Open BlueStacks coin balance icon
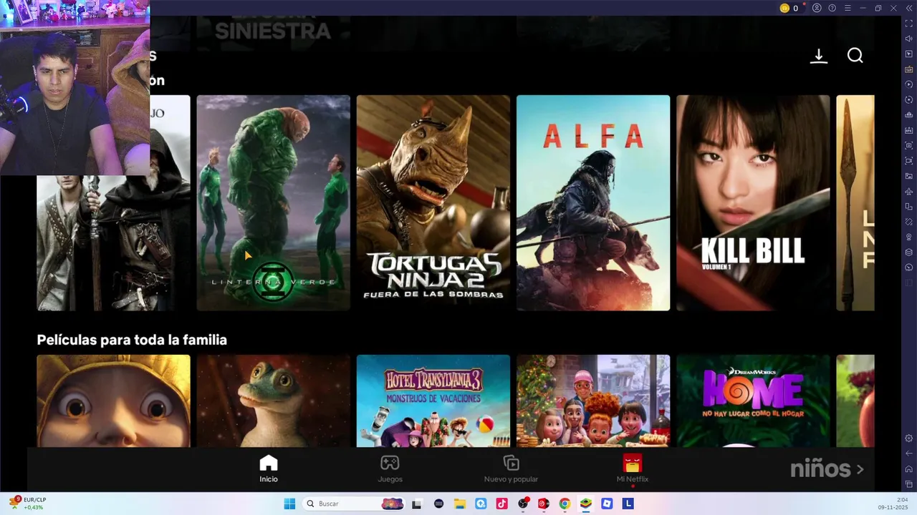 (784, 8)
